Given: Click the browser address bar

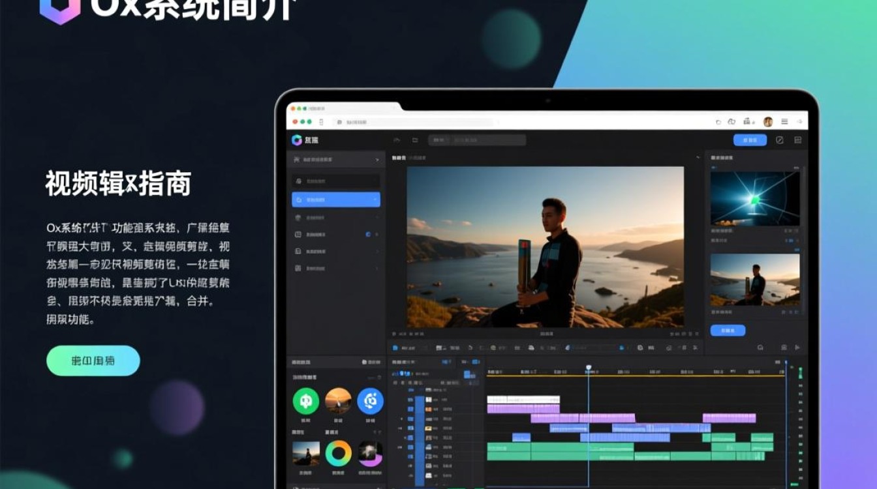Looking at the screenshot, I should (413, 122).
